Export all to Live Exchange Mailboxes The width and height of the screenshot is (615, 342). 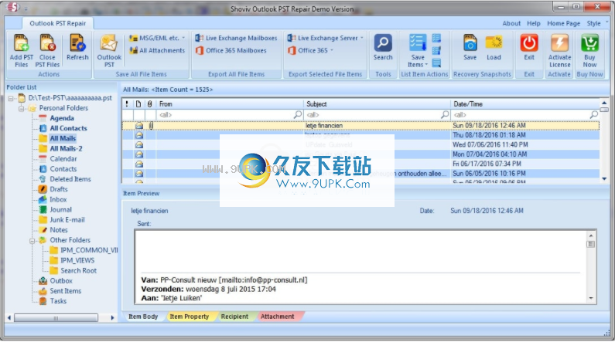236,38
